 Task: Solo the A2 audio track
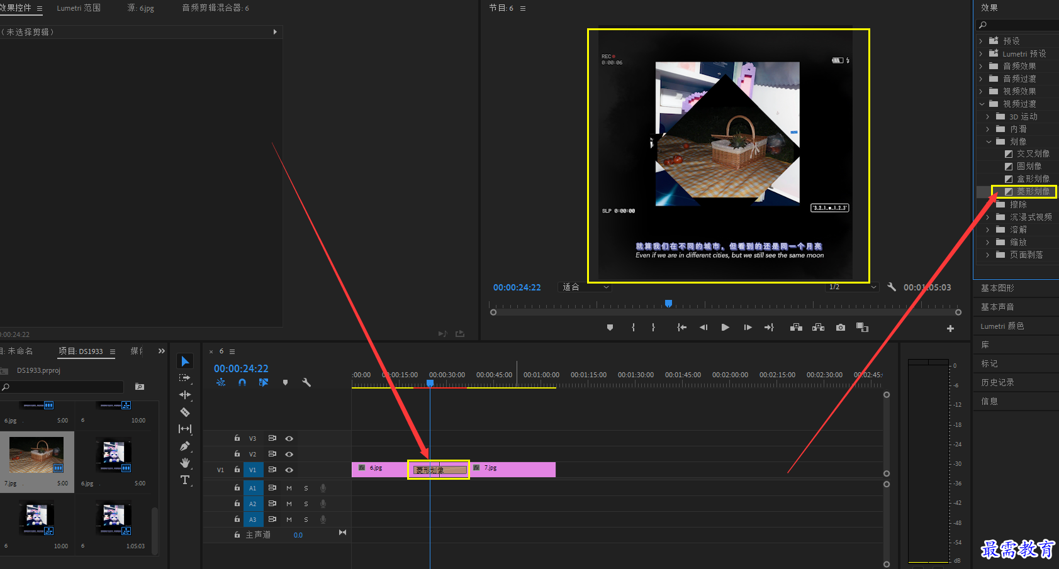click(306, 504)
